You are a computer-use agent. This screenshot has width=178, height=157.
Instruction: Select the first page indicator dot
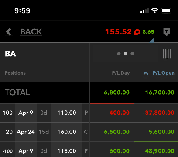click(x=119, y=54)
